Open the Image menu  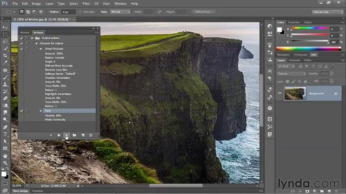pyautogui.click(x=36, y=4)
